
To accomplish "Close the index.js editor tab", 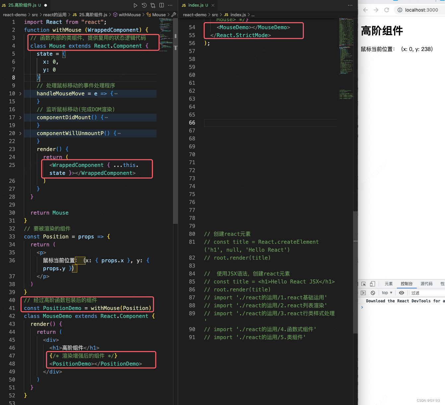I will pyautogui.click(x=213, y=5).
